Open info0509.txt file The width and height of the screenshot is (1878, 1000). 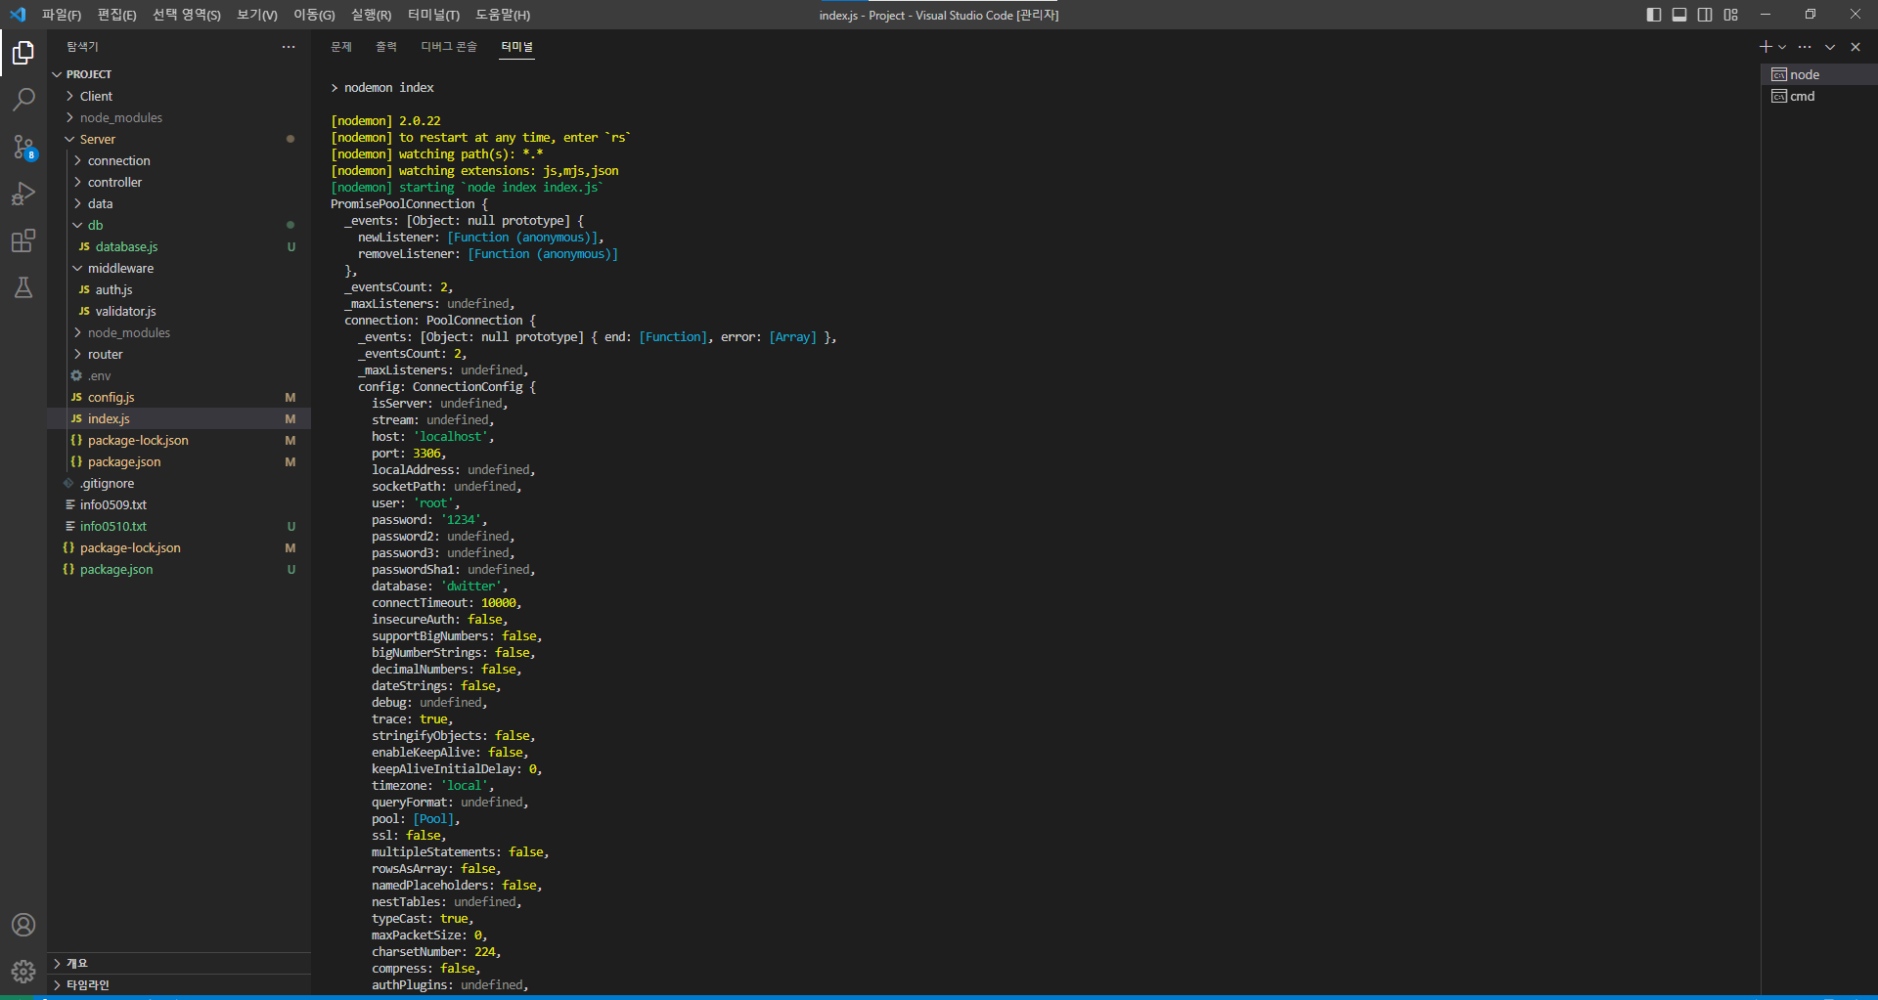(179, 504)
